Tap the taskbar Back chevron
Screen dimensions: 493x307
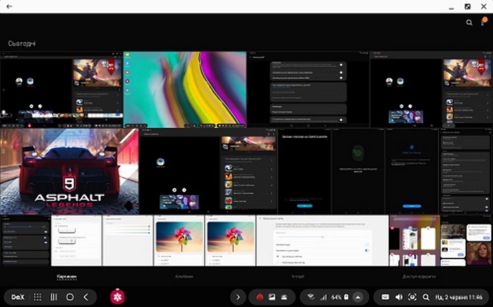86,297
